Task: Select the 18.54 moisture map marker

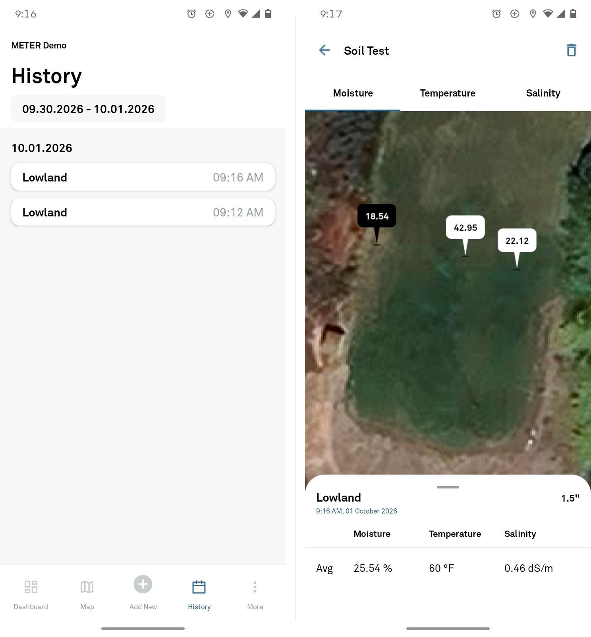Action: coord(377,216)
